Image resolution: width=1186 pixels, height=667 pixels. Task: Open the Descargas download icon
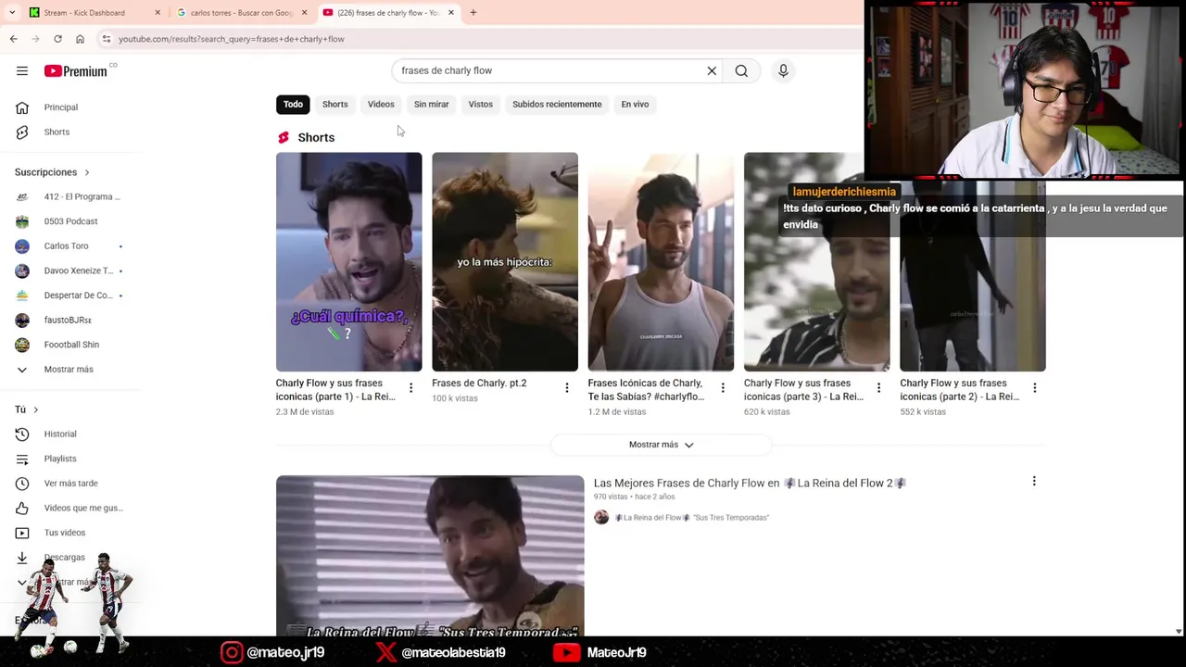pos(22,557)
